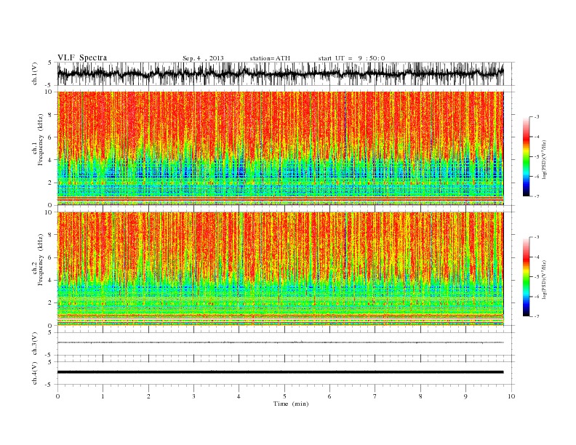Click the ch.2 spectrogram color bar
Screen dimensions: 576x445
[526, 276]
